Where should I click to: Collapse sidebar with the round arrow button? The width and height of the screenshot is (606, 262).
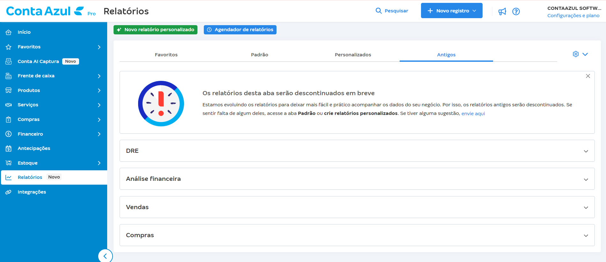point(105,256)
